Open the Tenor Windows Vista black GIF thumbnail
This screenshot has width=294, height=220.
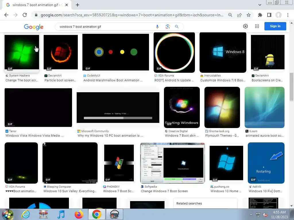pos(38,108)
